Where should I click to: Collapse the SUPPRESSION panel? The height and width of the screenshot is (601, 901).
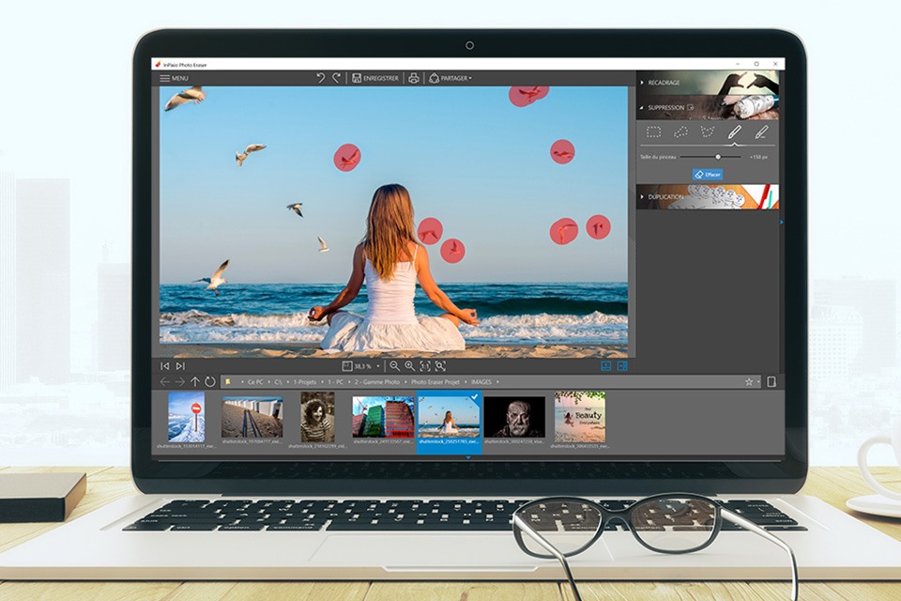[x=664, y=107]
